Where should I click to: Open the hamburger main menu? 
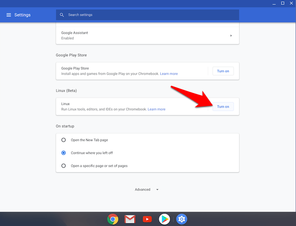click(8, 15)
